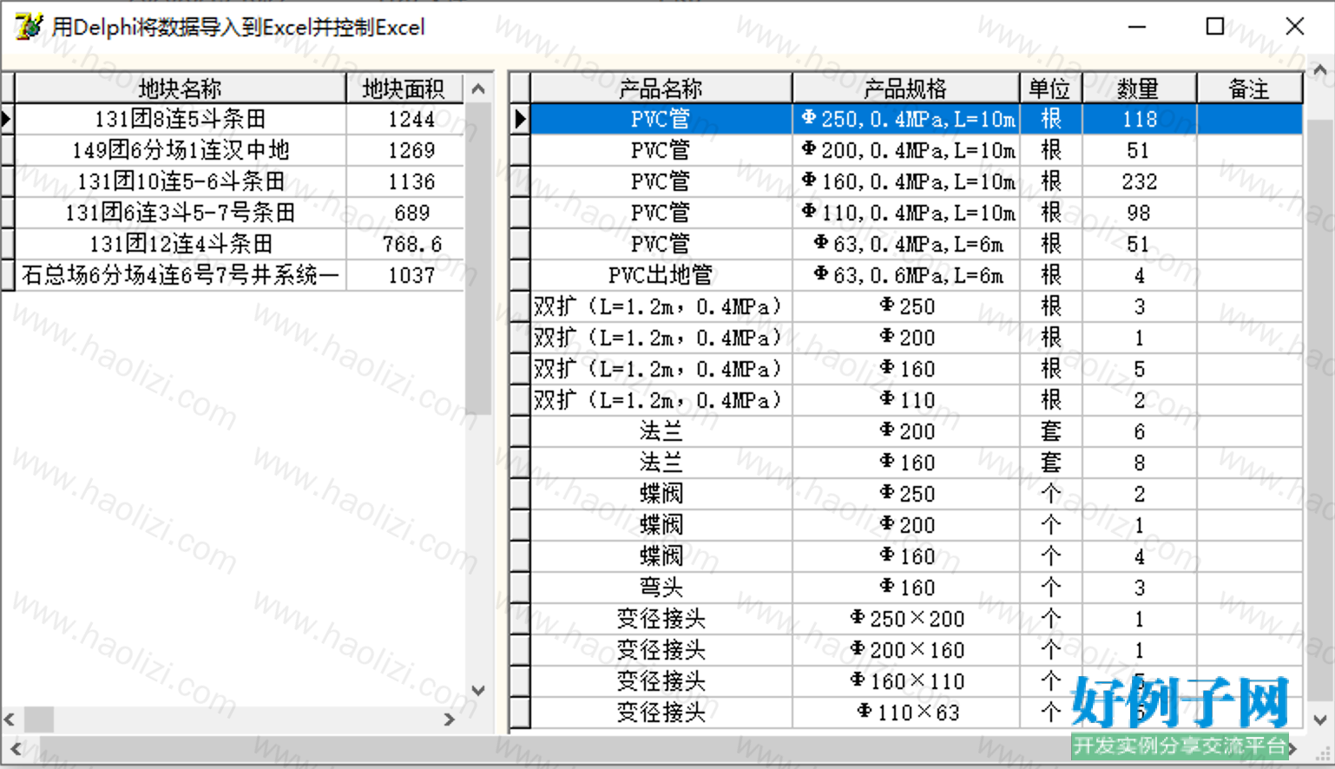Click the 单位 column header
The height and width of the screenshot is (769, 1335).
1050,89
